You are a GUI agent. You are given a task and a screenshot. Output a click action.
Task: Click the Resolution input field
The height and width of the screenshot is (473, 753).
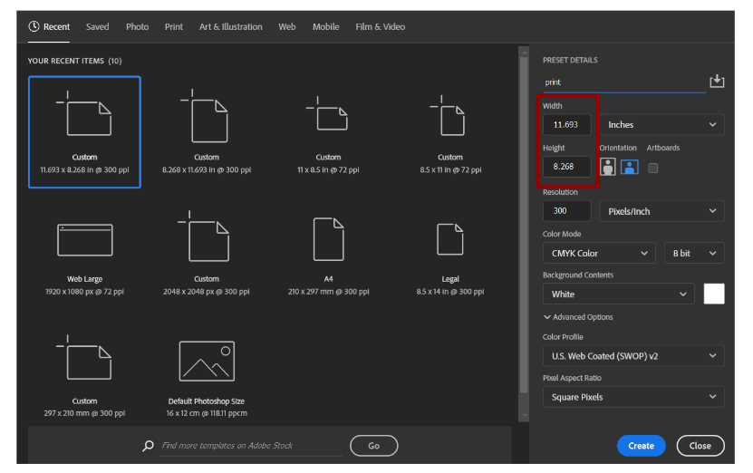[x=566, y=211]
